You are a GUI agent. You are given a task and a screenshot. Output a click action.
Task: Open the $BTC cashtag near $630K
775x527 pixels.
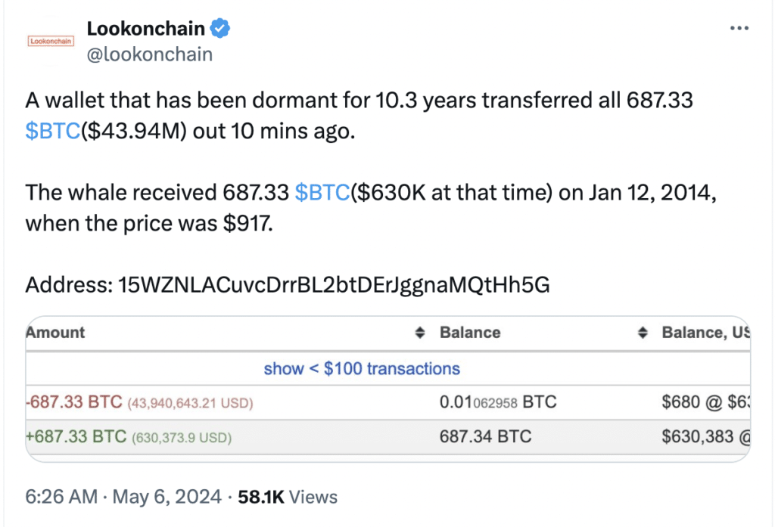[322, 192]
